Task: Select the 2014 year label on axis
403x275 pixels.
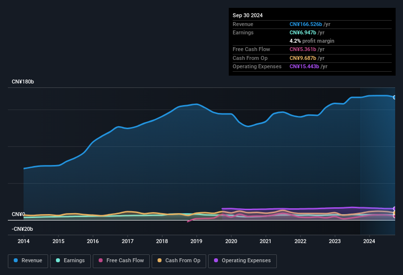Action: coord(24,241)
